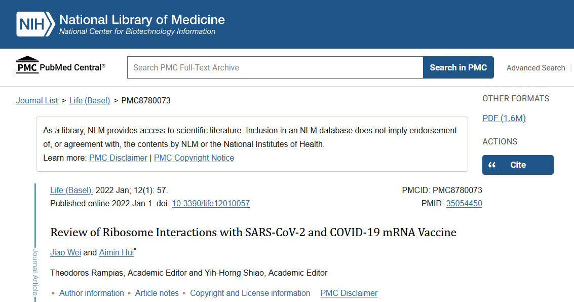
Task: Go to Journal List breadcrumb
Action: [x=36, y=101]
